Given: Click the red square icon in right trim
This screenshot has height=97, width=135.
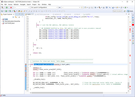Looking at the screenshot, I should tap(133, 25).
